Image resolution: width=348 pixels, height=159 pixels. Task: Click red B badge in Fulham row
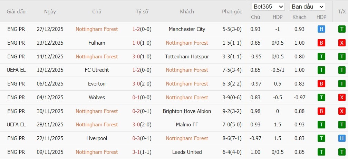321,43
